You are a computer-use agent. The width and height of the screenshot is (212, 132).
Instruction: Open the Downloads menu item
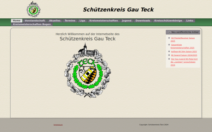[143, 21]
